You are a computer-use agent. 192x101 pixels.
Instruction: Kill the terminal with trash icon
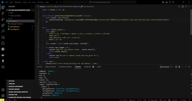click(x=179, y=67)
